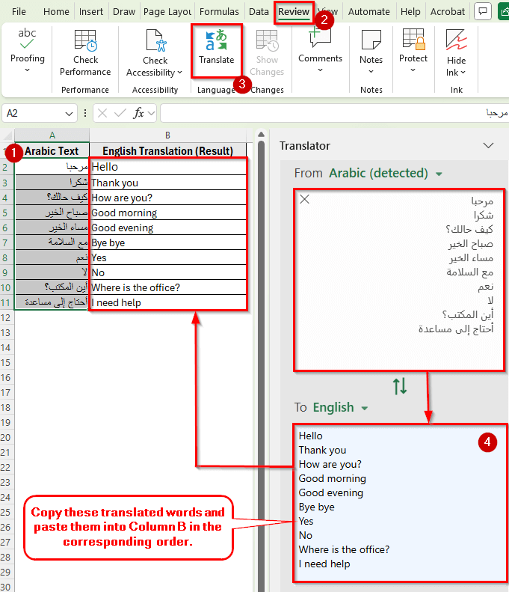
Task: Open the File menu
Action: point(19,12)
